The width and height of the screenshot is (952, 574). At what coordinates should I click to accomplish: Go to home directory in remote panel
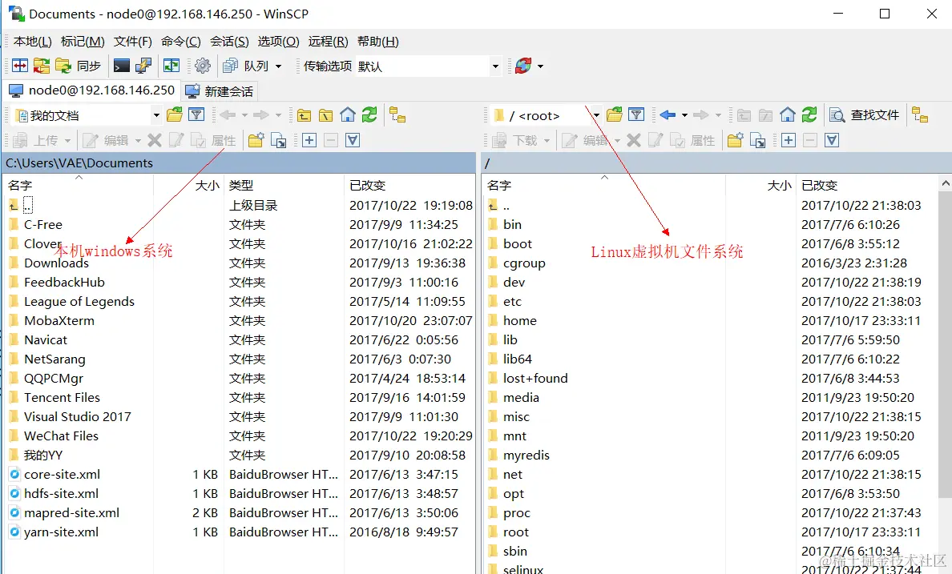(x=788, y=114)
